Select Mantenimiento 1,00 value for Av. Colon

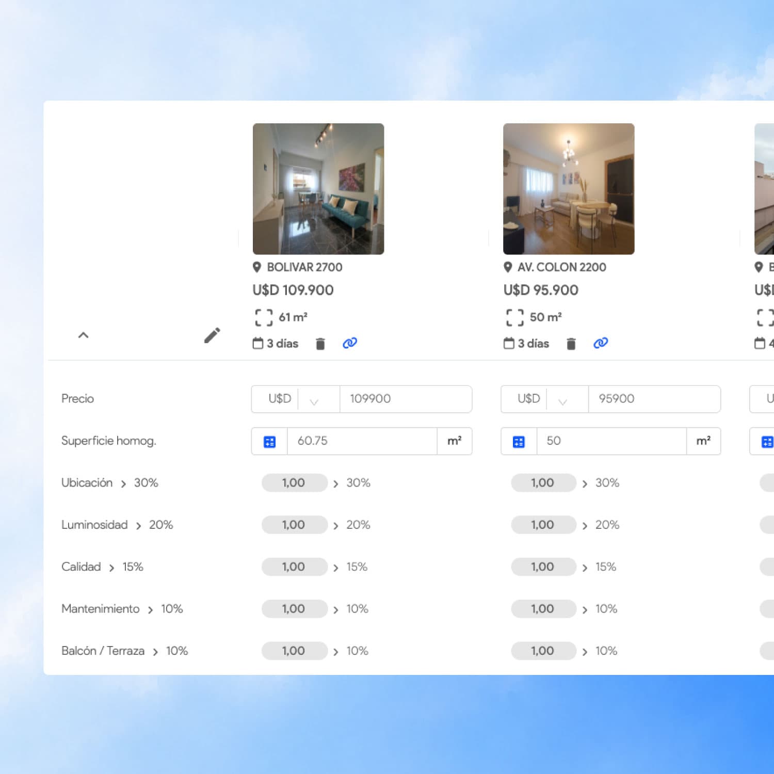pos(543,609)
